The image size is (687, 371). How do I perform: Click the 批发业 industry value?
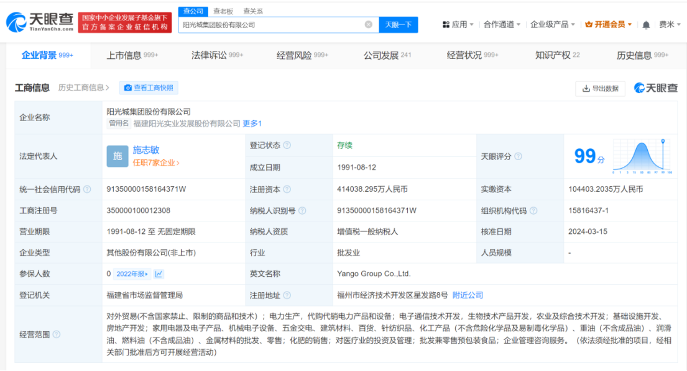(349, 253)
